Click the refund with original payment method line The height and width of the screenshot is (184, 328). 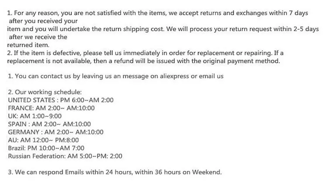click(143, 61)
